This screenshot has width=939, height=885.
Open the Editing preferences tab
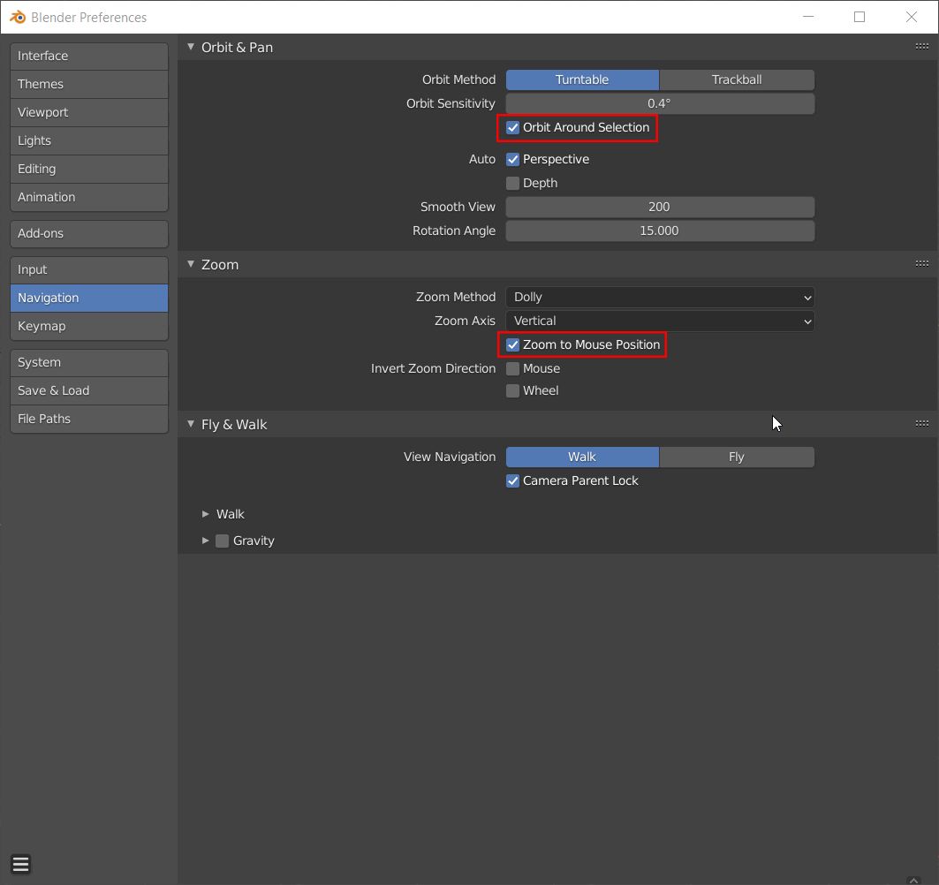[89, 169]
